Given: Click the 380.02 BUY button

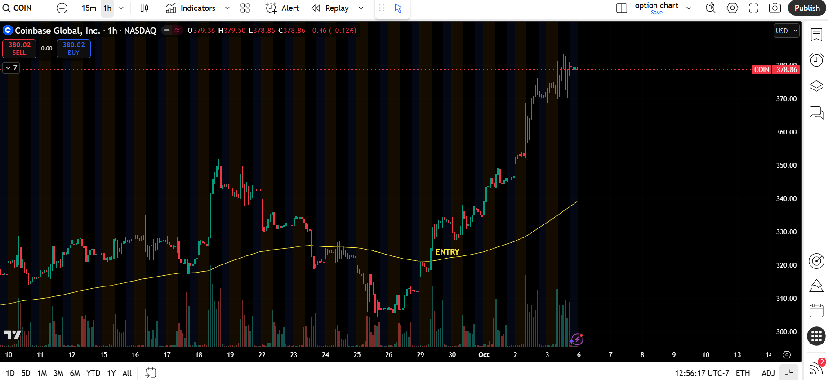Looking at the screenshot, I should click(x=74, y=49).
